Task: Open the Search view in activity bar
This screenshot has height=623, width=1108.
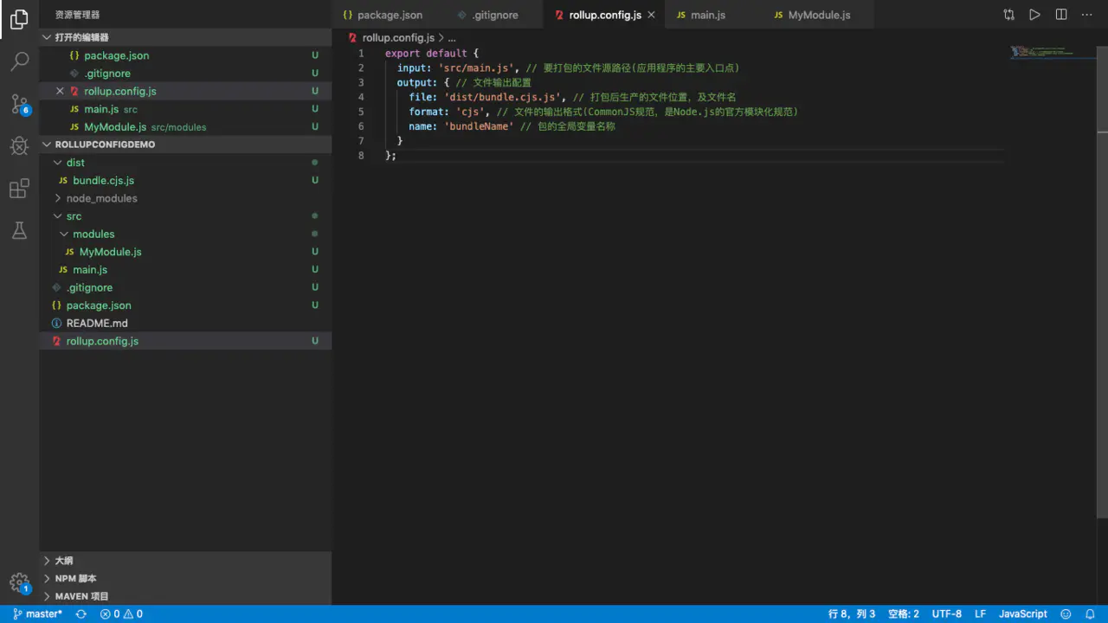Action: [x=19, y=61]
